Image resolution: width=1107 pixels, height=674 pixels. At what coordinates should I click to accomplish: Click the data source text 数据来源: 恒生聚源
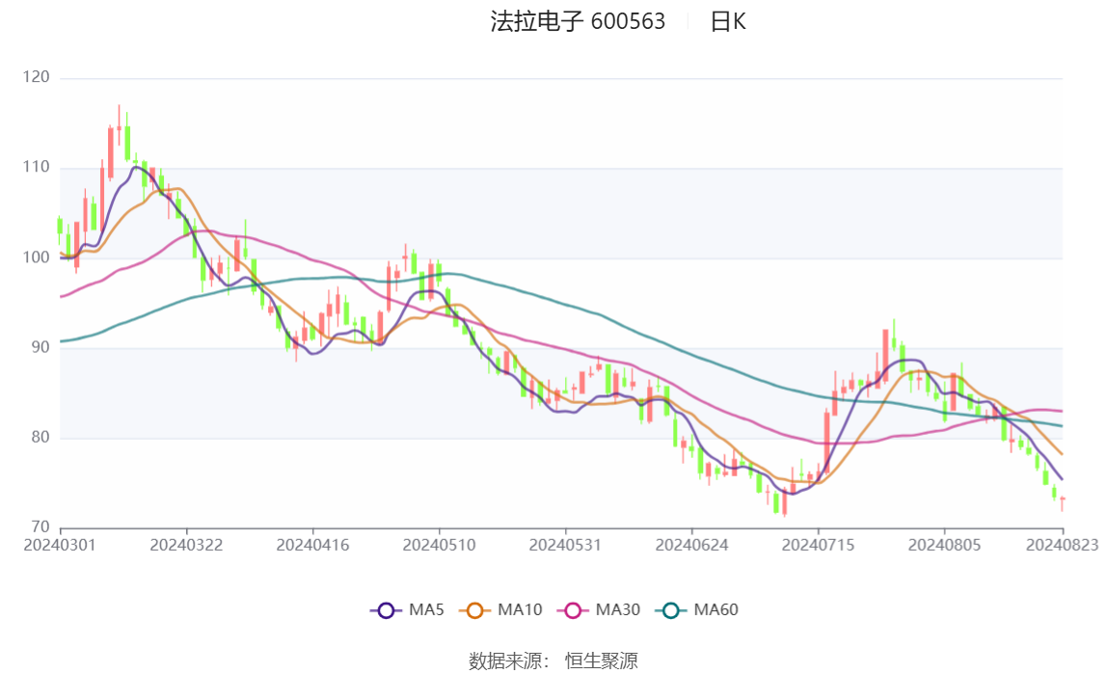(x=553, y=661)
